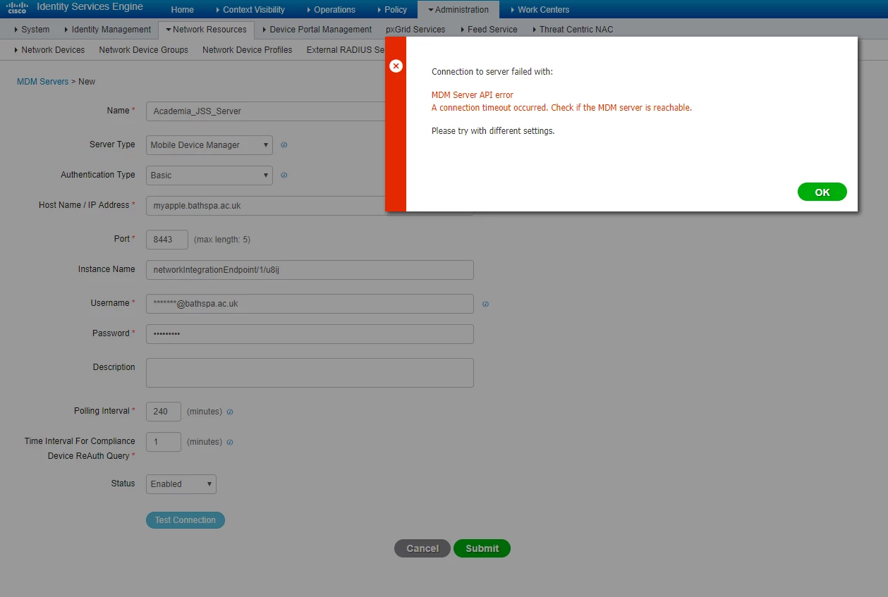This screenshot has width=888, height=597.
Task: Click the 'MDM Server API error' text
Action: 473,95
